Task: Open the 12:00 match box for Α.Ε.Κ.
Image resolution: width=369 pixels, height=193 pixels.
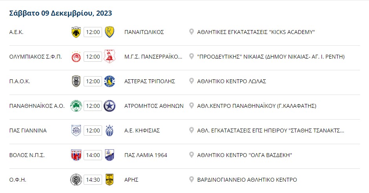Action: coord(93,32)
